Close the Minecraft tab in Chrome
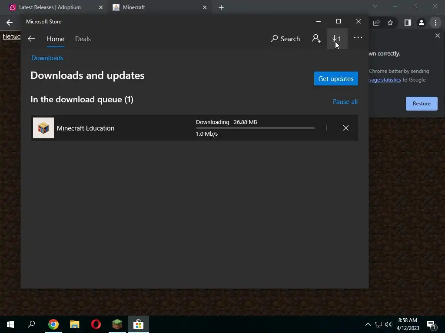This screenshot has width=445, height=333. (205, 8)
